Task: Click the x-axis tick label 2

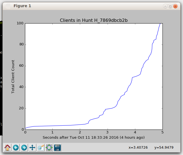Action: (x=80, y=132)
